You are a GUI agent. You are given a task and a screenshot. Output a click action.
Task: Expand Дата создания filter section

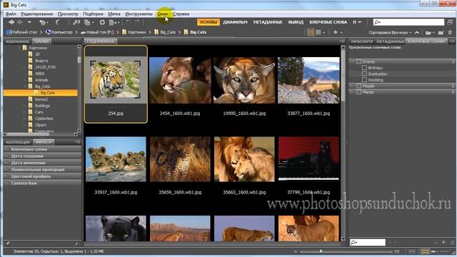[43, 156]
